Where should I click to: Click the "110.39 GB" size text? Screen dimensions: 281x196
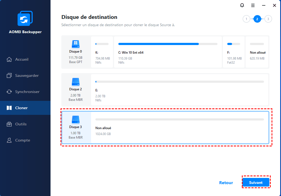[125, 58]
